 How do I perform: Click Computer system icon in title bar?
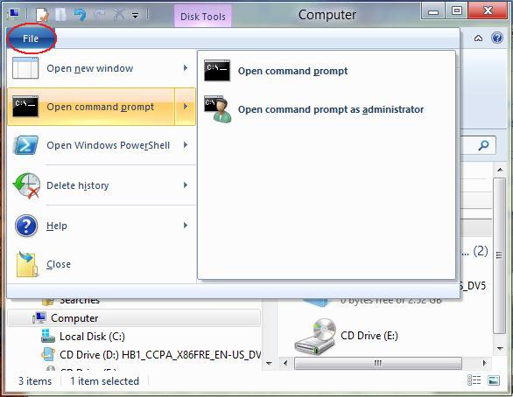click(x=14, y=14)
